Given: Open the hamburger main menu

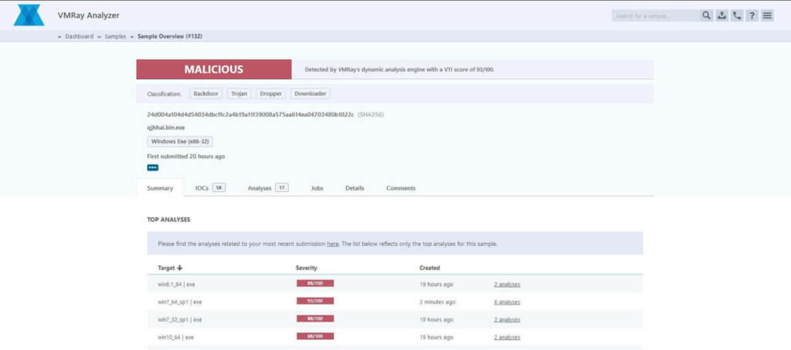Looking at the screenshot, I should coord(767,15).
